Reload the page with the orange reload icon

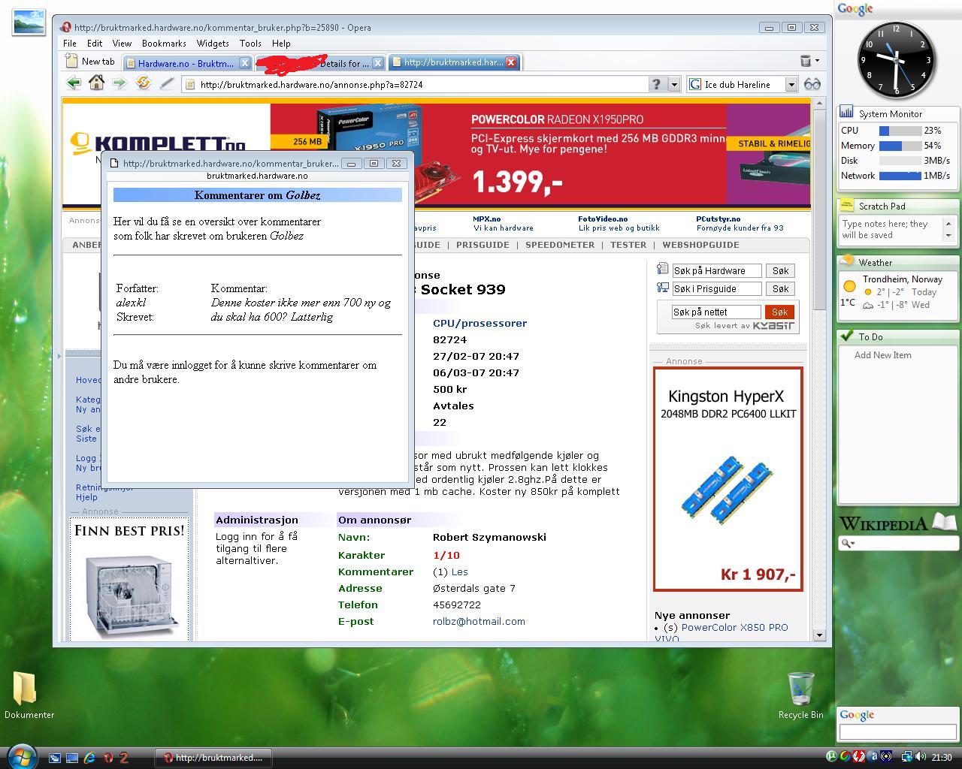click(143, 83)
